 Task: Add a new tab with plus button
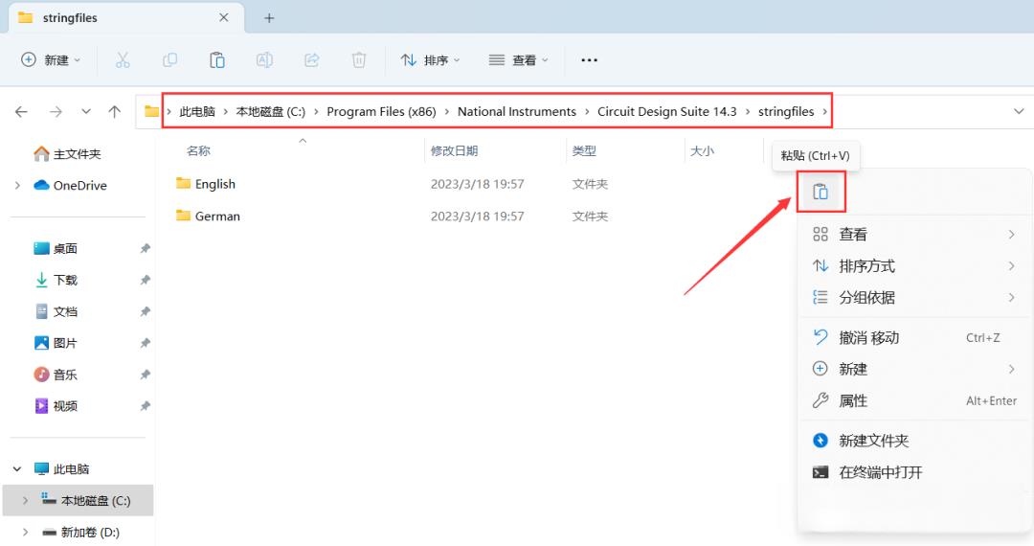[x=269, y=18]
